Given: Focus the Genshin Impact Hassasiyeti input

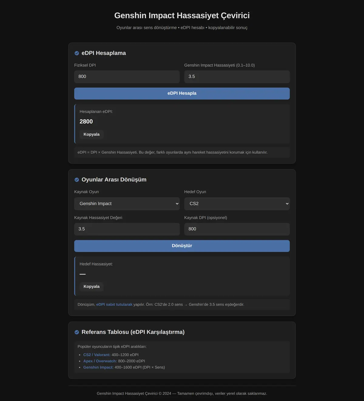Looking at the screenshot, I should point(237,77).
